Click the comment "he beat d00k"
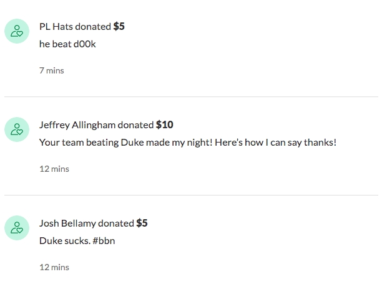 click(67, 44)
